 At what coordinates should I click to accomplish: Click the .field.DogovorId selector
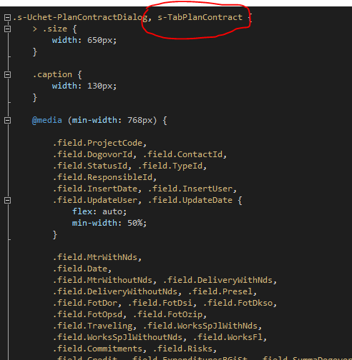[x=92, y=154]
